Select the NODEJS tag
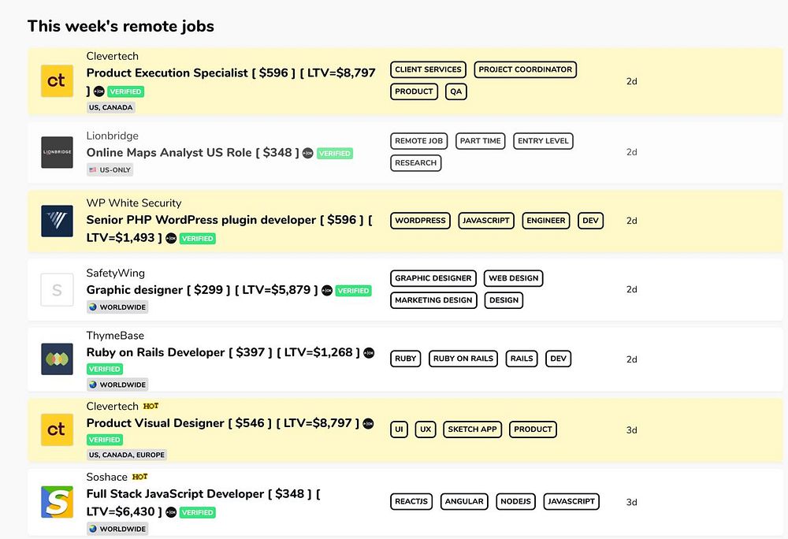 click(516, 501)
